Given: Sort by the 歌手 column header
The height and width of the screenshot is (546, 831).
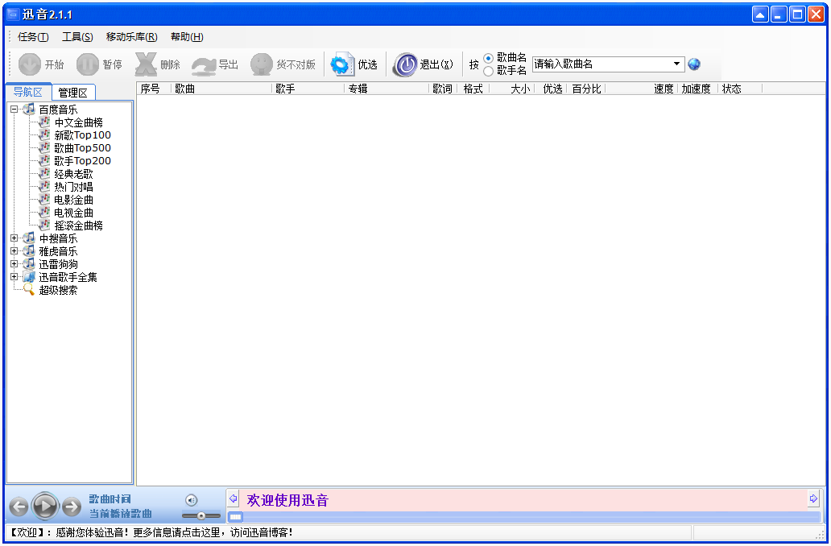Looking at the screenshot, I should click(x=308, y=89).
